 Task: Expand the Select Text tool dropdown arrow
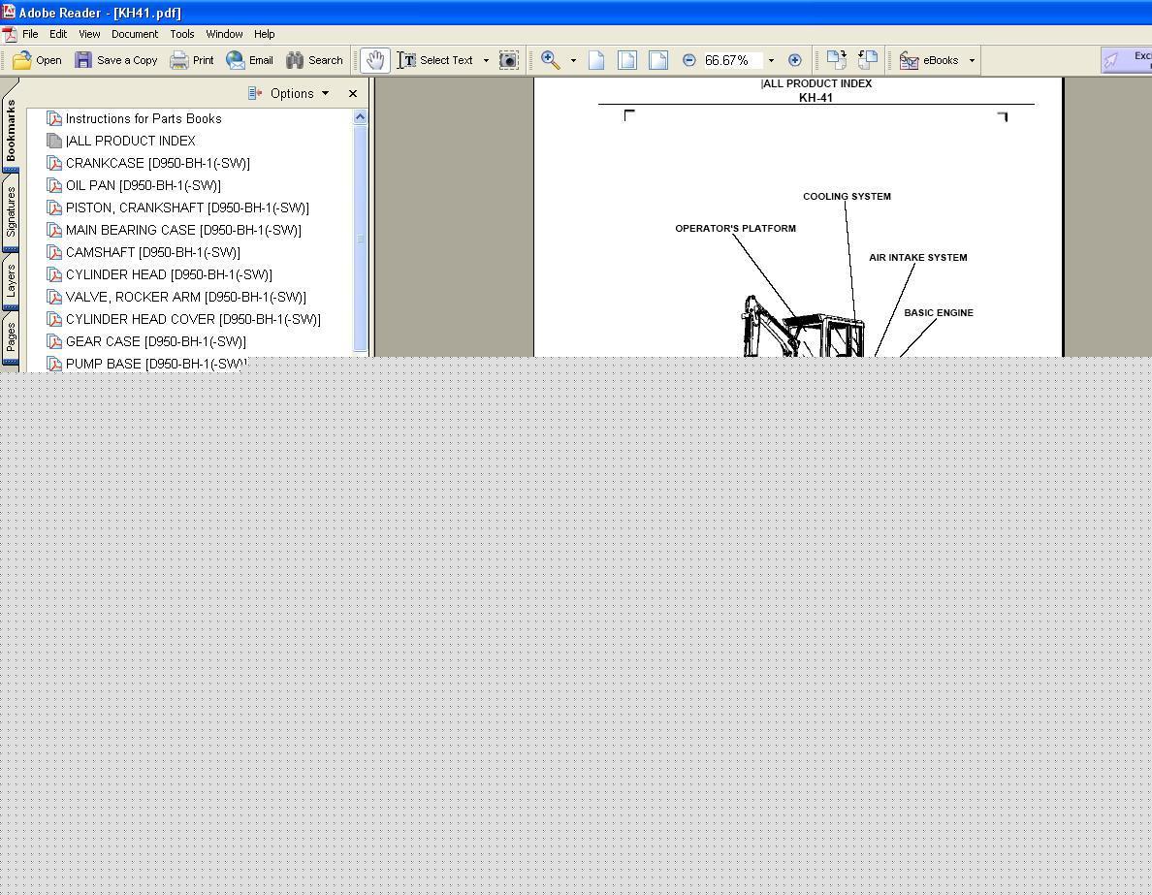(486, 60)
